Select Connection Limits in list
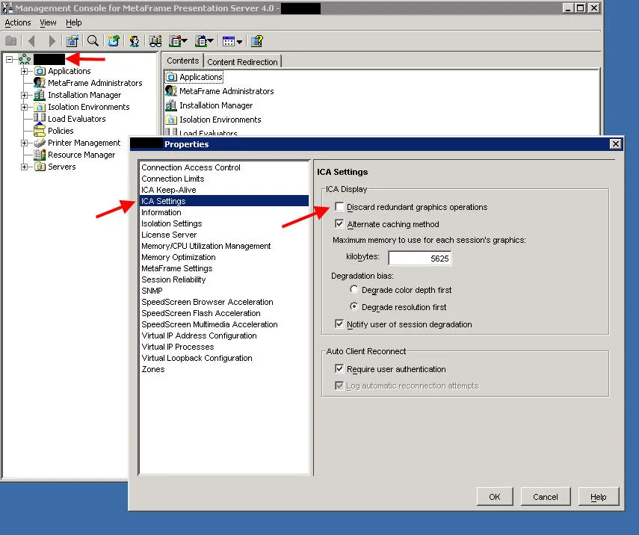 click(x=224, y=179)
